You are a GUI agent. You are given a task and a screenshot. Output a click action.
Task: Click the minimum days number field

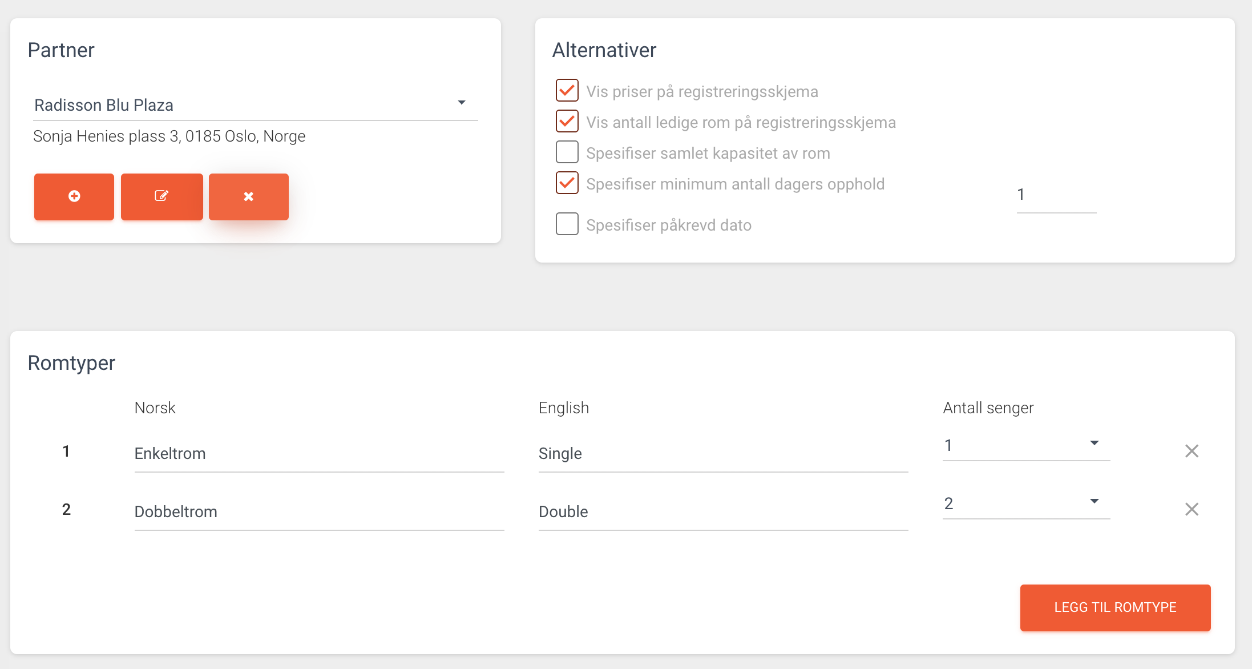coord(1056,195)
